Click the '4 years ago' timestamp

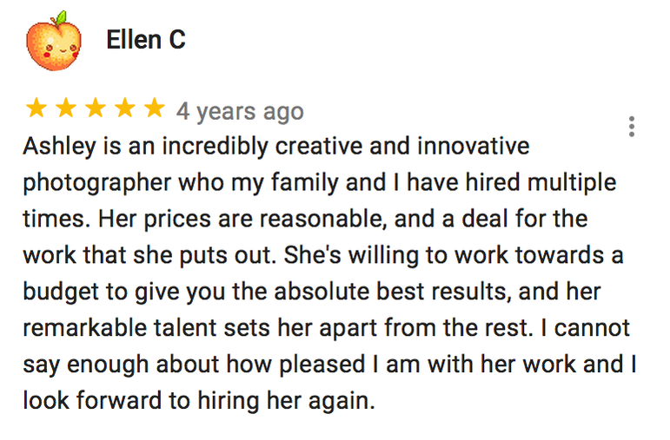(240, 111)
